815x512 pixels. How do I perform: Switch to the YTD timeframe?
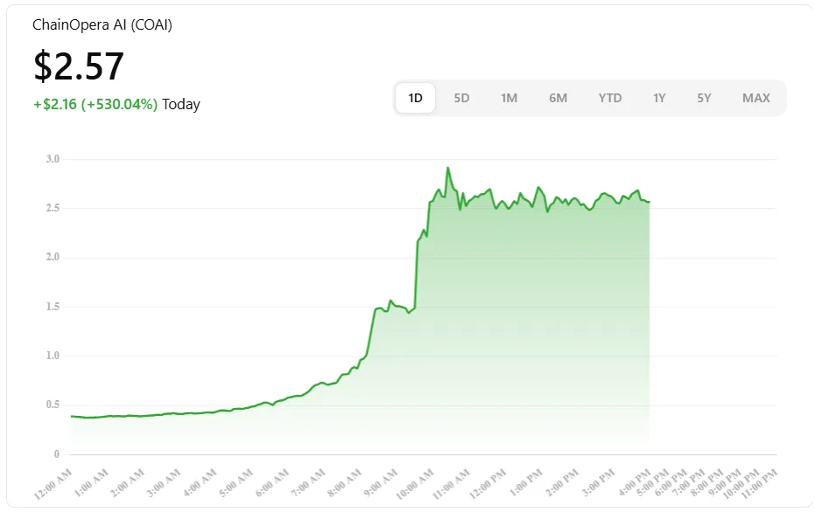tap(610, 98)
